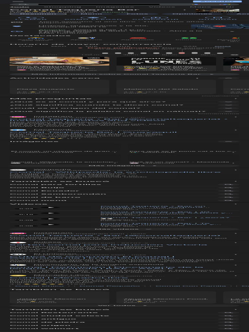Screen dimensions: 249x332
Task: Tap the COMPARTIR share icon
Action: (x=156, y=18)
